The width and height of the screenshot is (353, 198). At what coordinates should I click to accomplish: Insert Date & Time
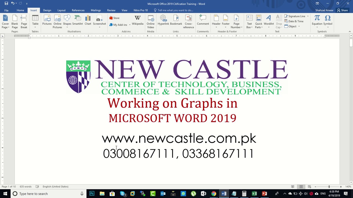click(x=294, y=21)
